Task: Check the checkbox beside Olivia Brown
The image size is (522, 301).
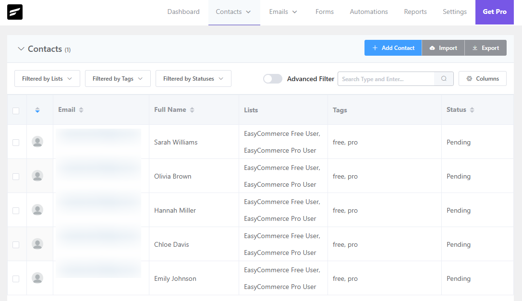Action: click(16, 176)
